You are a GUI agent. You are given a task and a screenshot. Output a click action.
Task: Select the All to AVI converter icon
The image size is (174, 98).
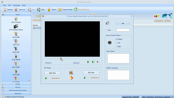point(16,42)
